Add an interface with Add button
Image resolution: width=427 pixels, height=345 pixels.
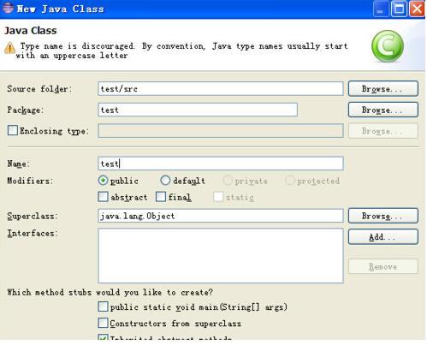(383, 237)
